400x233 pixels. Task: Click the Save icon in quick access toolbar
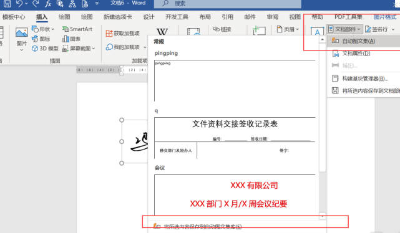7,3
